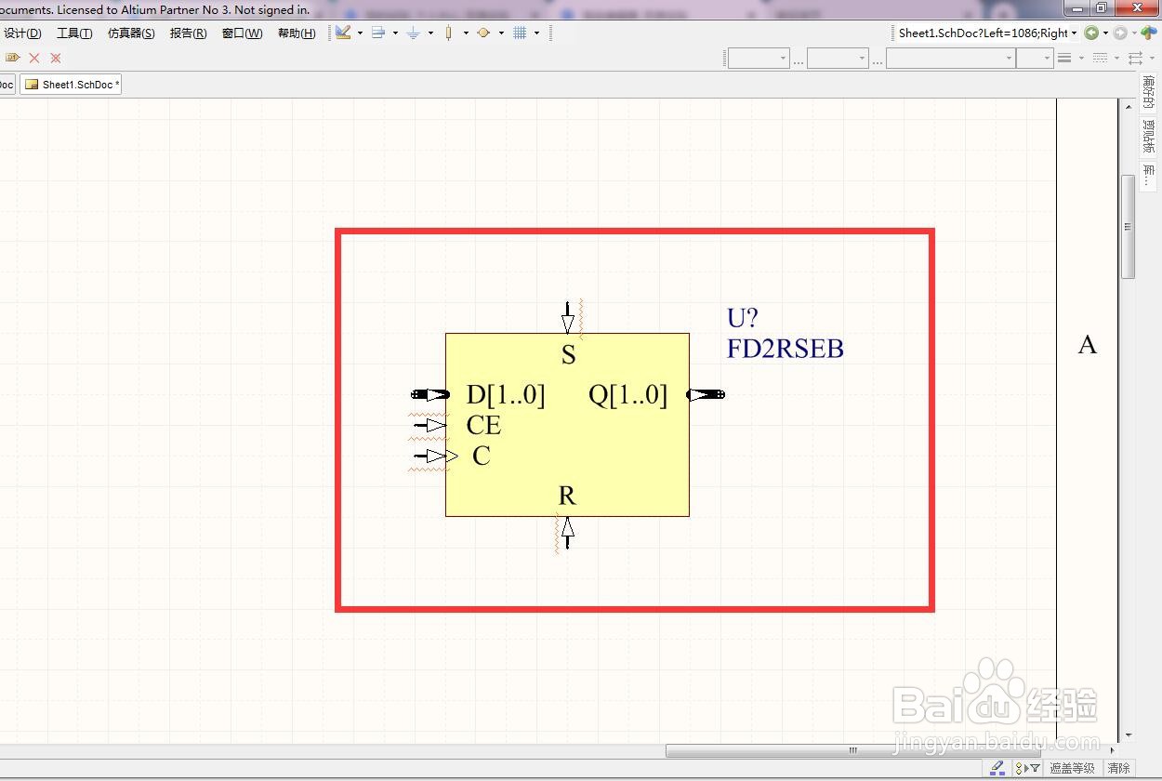Open the 偏好的 side panel tab
1162x781 pixels.
[1149, 91]
